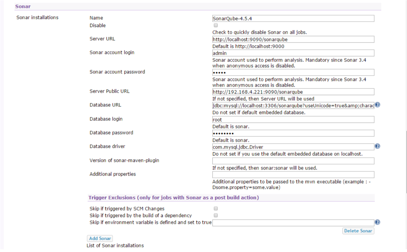This screenshot has height=252, width=407.
Task: Click the Additional properties label
Action: (x=113, y=174)
